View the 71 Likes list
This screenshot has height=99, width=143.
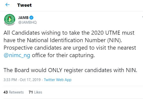[x=35, y=92]
